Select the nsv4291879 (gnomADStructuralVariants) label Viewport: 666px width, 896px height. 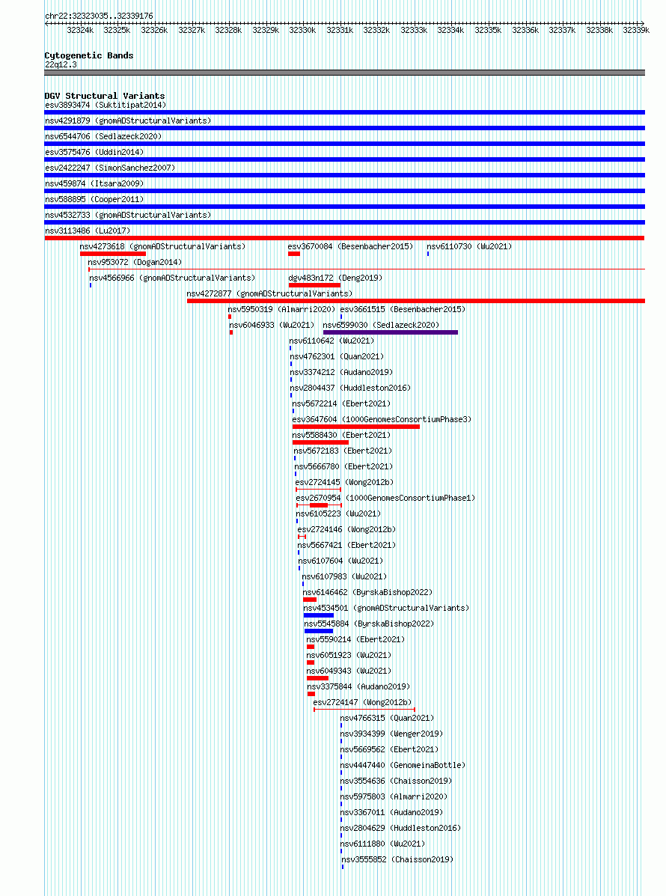click(x=128, y=121)
